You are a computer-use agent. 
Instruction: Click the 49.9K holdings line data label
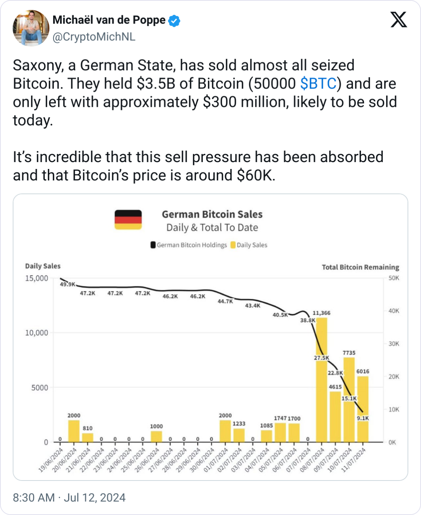click(68, 284)
